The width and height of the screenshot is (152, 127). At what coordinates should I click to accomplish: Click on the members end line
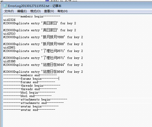point(30,75)
